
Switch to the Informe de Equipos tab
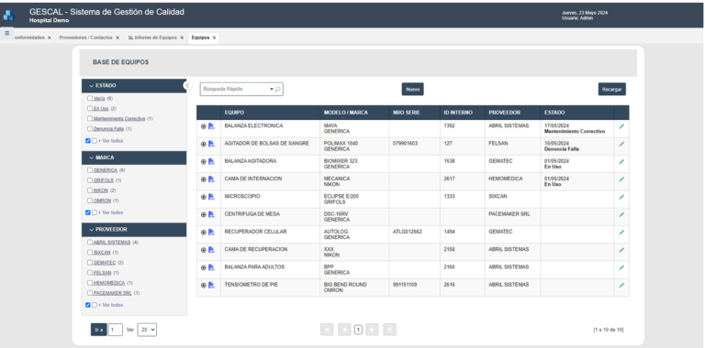click(153, 38)
